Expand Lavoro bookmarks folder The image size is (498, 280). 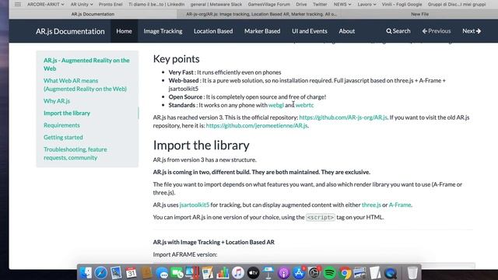(x=366, y=5)
